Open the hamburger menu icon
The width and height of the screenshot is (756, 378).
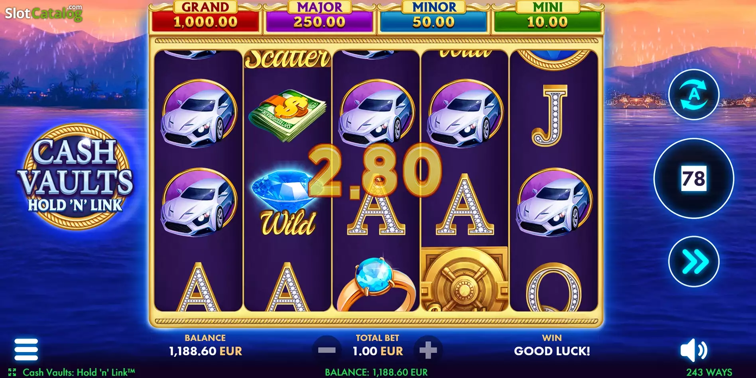coord(26,350)
